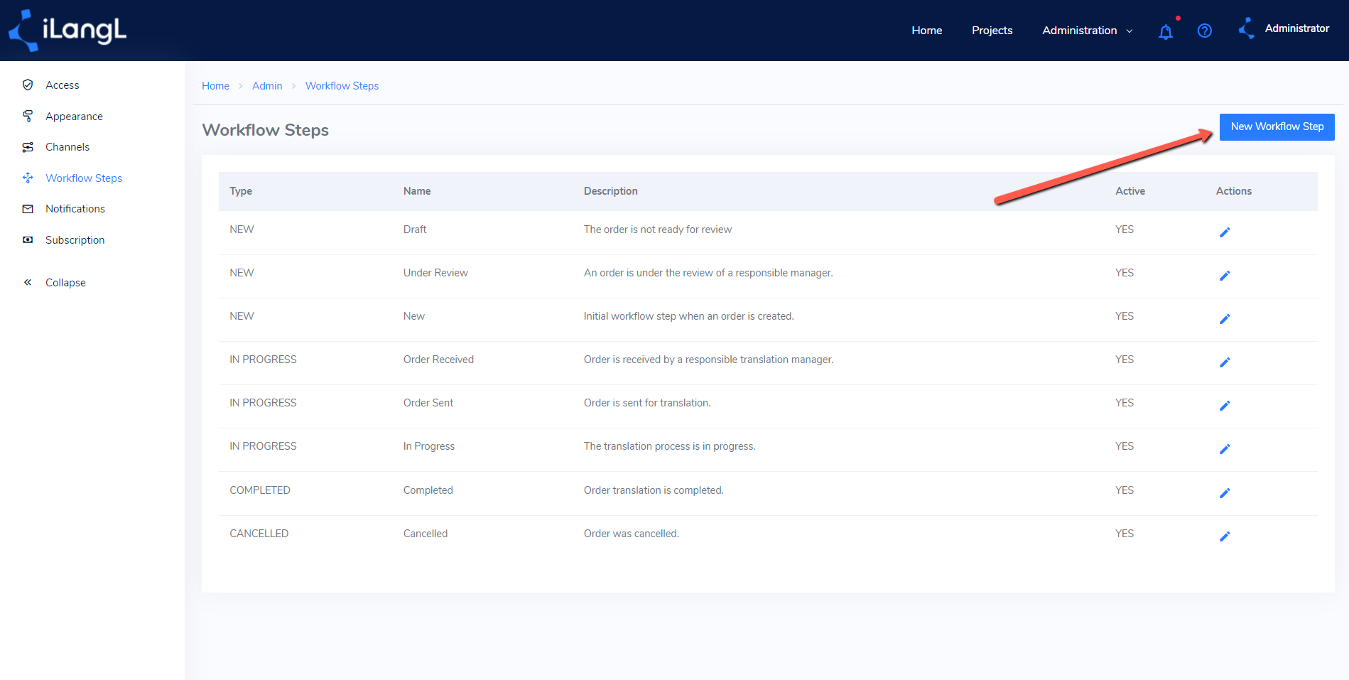This screenshot has width=1349, height=680.
Task: Click 'The order is not ready for review'
Action: click(x=658, y=230)
